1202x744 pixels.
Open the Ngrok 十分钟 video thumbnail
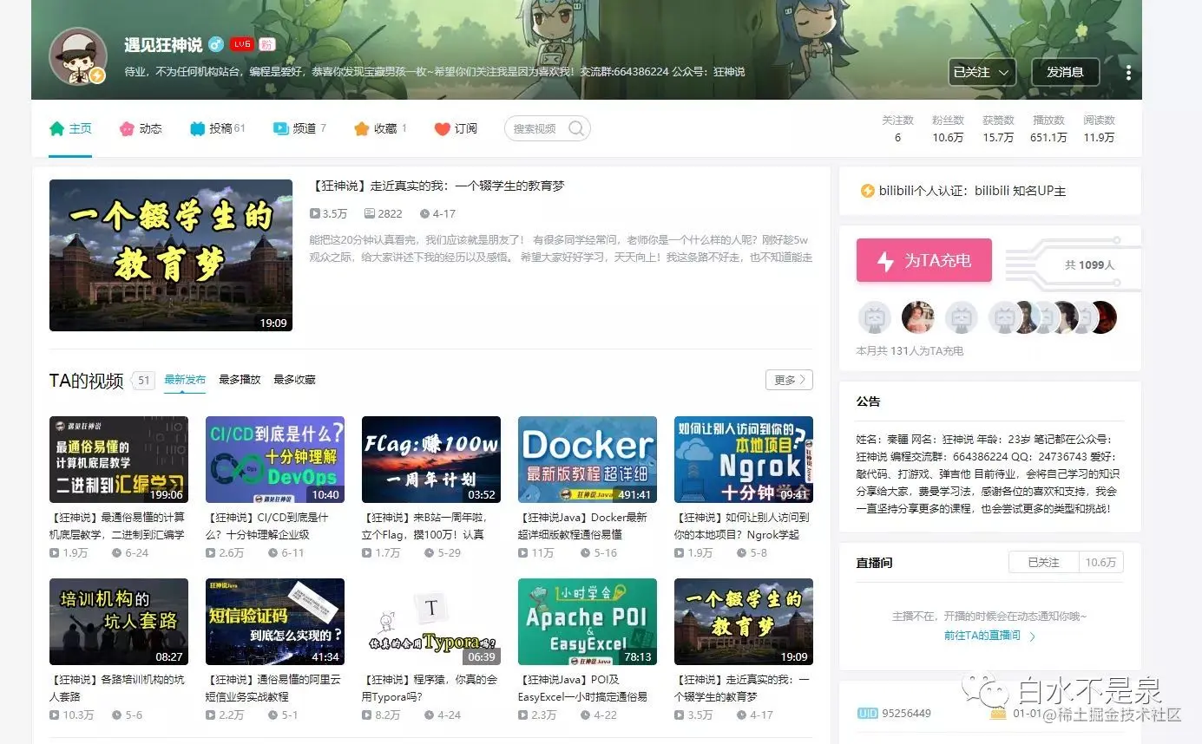click(744, 460)
